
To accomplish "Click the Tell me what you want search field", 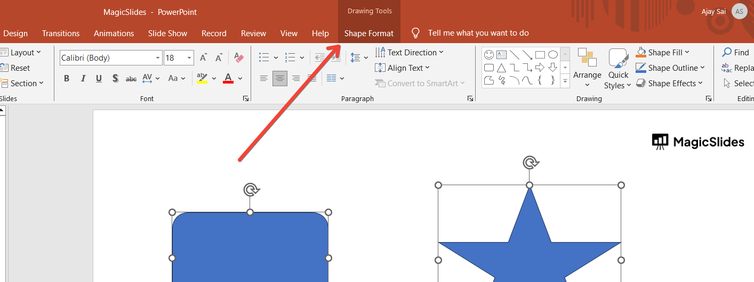I will pyautogui.click(x=478, y=33).
